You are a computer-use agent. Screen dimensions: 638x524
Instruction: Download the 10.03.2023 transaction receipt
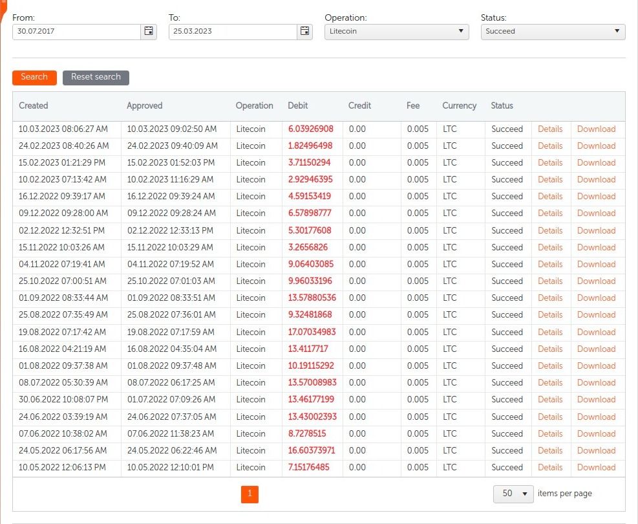[596, 129]
